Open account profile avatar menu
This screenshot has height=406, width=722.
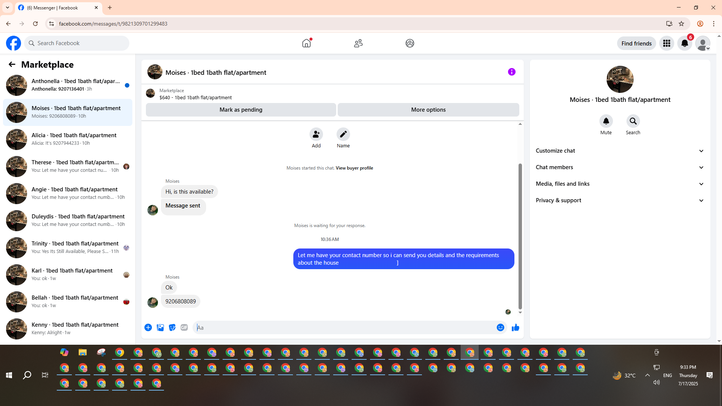pos(703,43)
